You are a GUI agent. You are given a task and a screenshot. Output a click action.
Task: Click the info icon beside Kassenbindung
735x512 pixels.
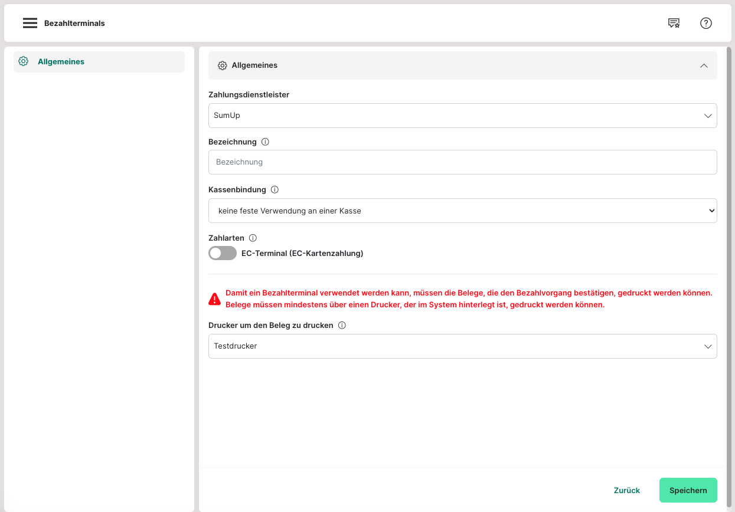point(275,190)
